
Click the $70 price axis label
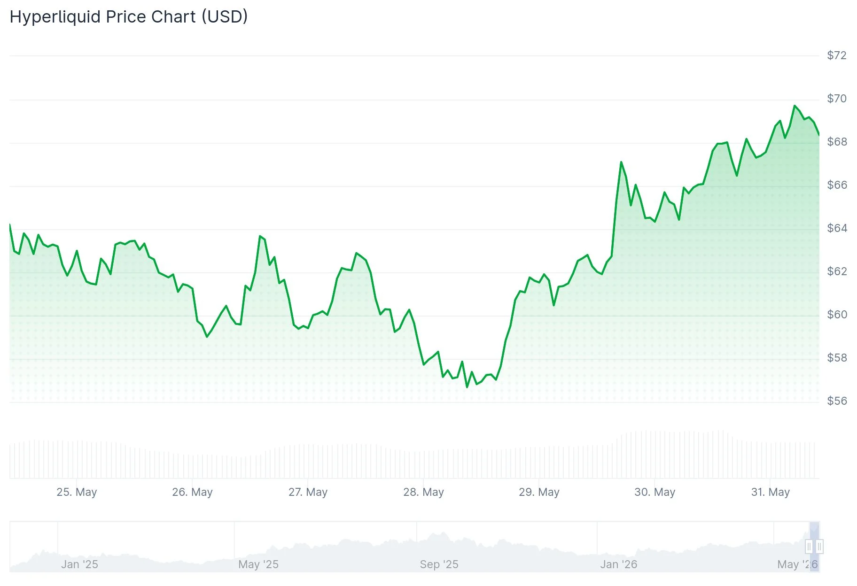837,99
